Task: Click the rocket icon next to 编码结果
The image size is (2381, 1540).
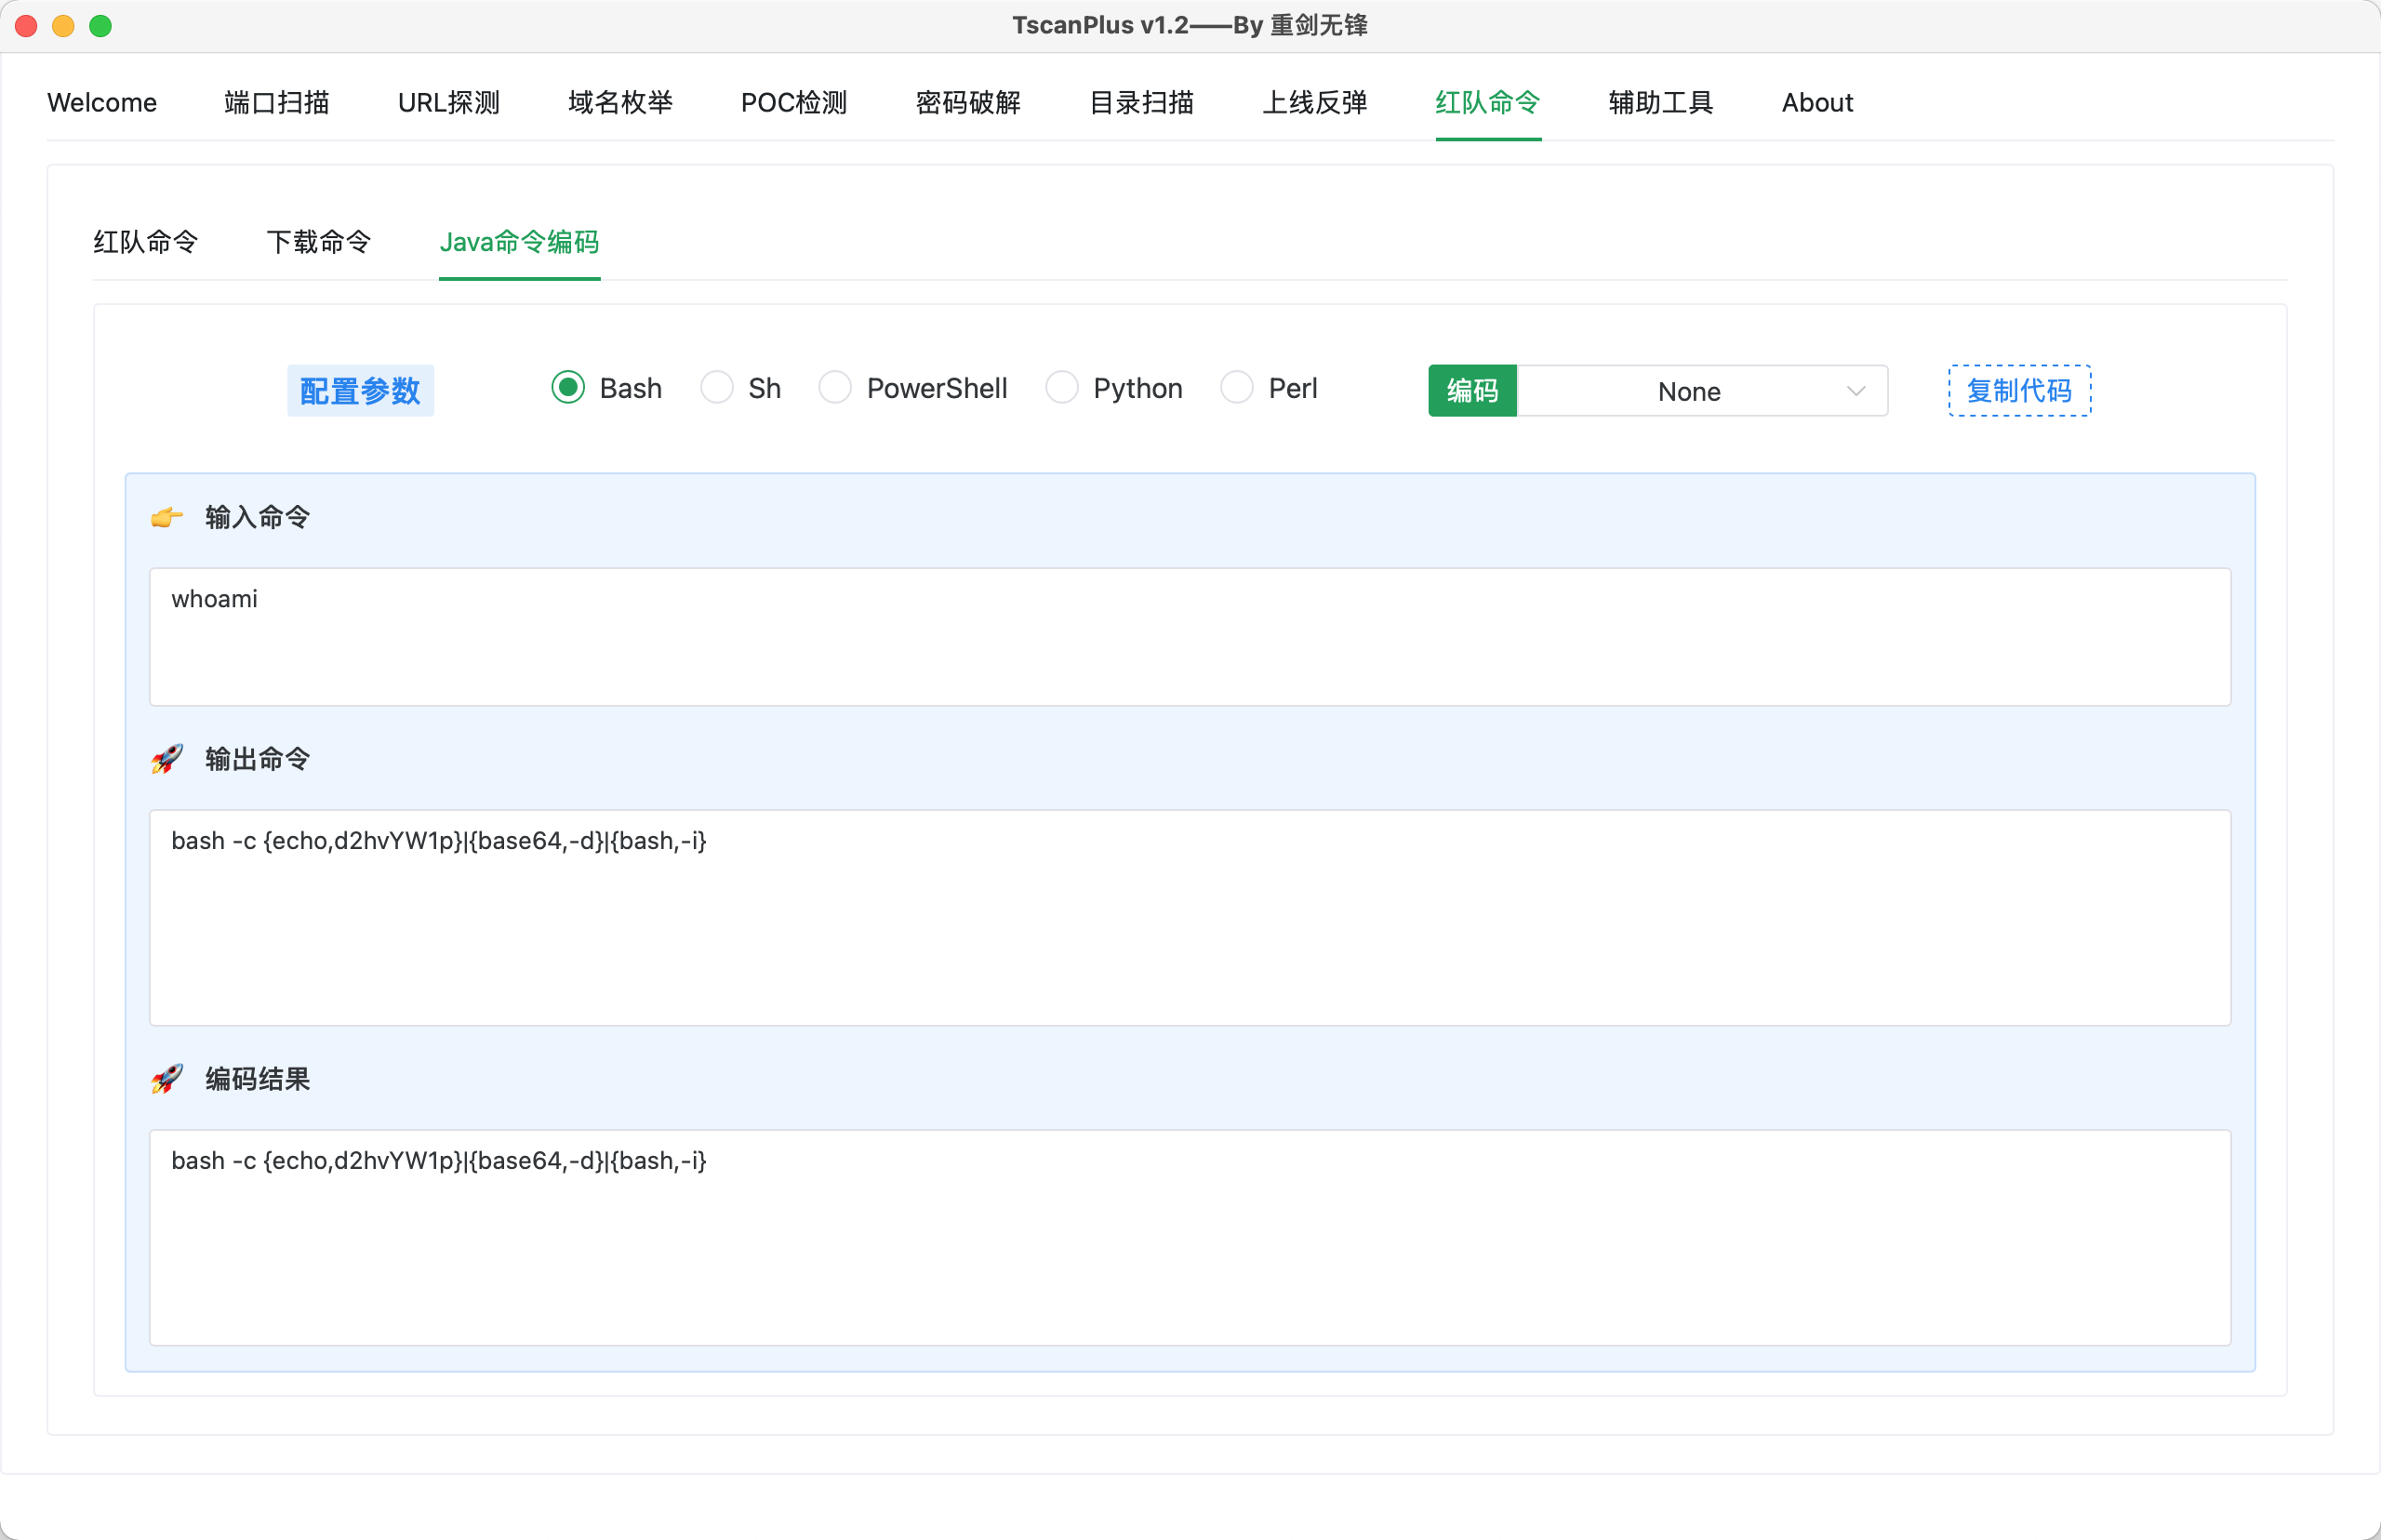Action: tap(167, 1079)
